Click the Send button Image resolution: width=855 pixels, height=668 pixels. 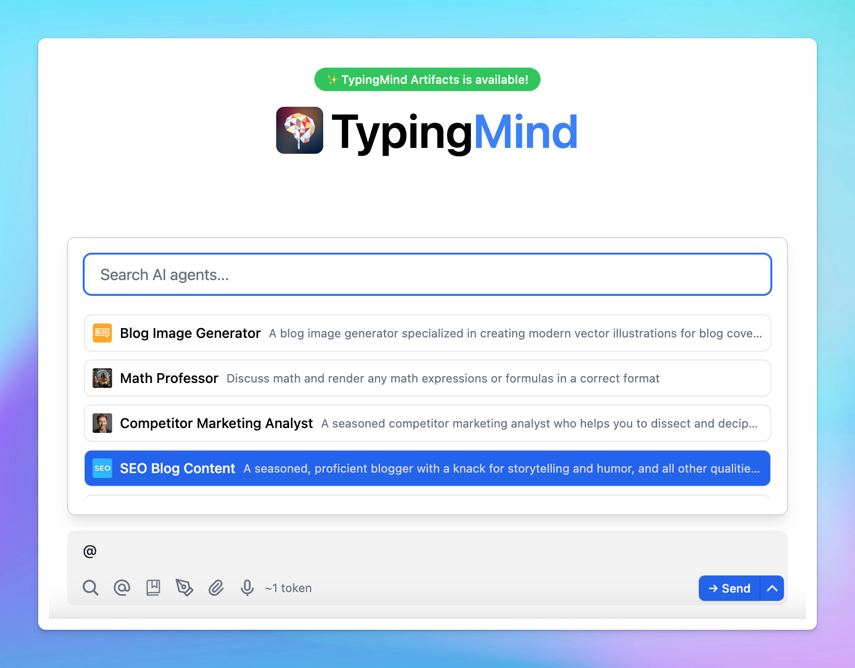(x=729, y=588)
